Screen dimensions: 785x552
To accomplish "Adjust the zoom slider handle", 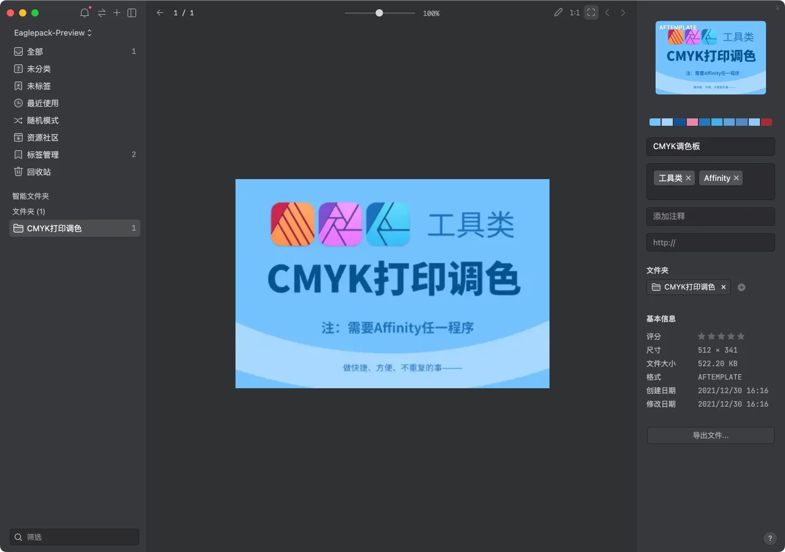I will click(x=379, y=13).
